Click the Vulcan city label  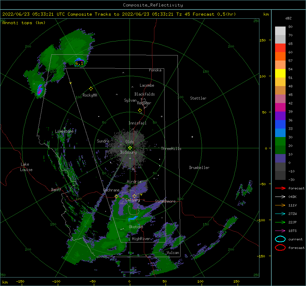coord(173,253)
